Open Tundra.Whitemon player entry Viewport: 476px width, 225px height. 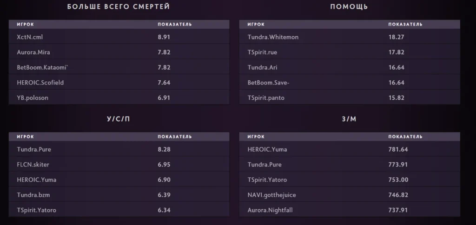273,37
